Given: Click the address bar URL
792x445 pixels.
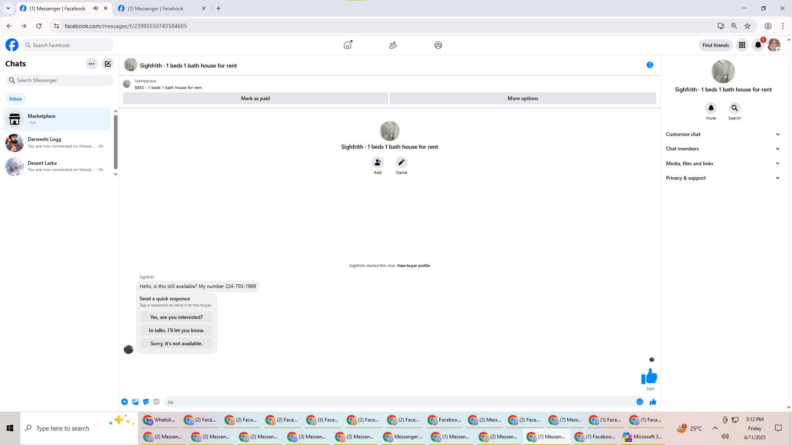Looking at the screenshot, I should click(126, 26).
